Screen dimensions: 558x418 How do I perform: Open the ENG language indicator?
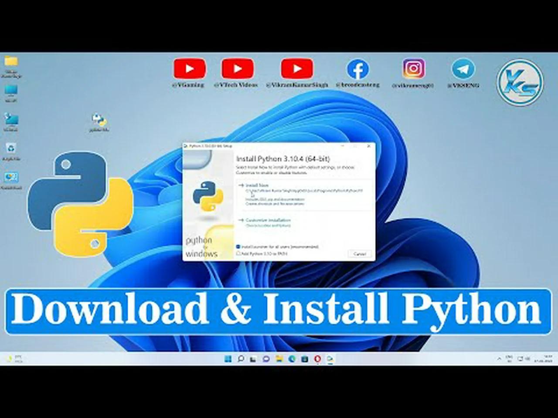tap(509, 359)
